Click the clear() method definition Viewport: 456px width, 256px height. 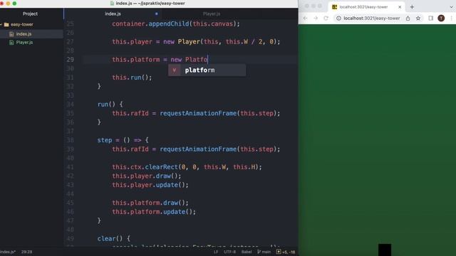tap(114, 239)
